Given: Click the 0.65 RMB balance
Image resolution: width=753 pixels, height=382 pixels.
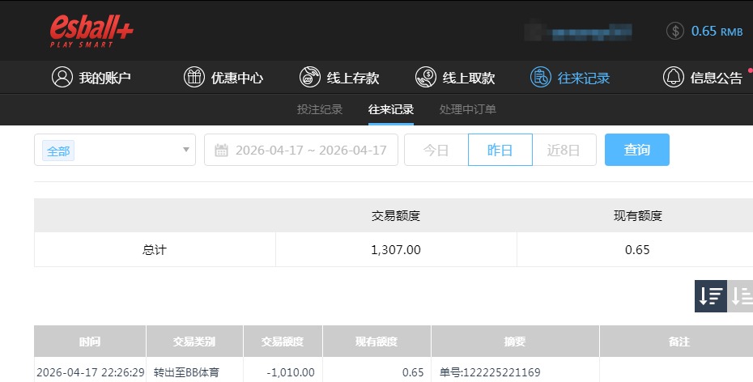Looking at the screenshot, I should tap(717, 32).
